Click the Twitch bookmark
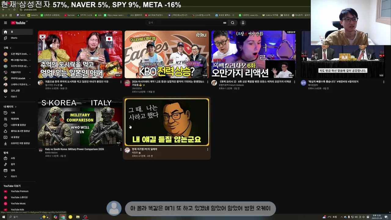The width and height of the screenshot is (391, 220). coord(21,15)
